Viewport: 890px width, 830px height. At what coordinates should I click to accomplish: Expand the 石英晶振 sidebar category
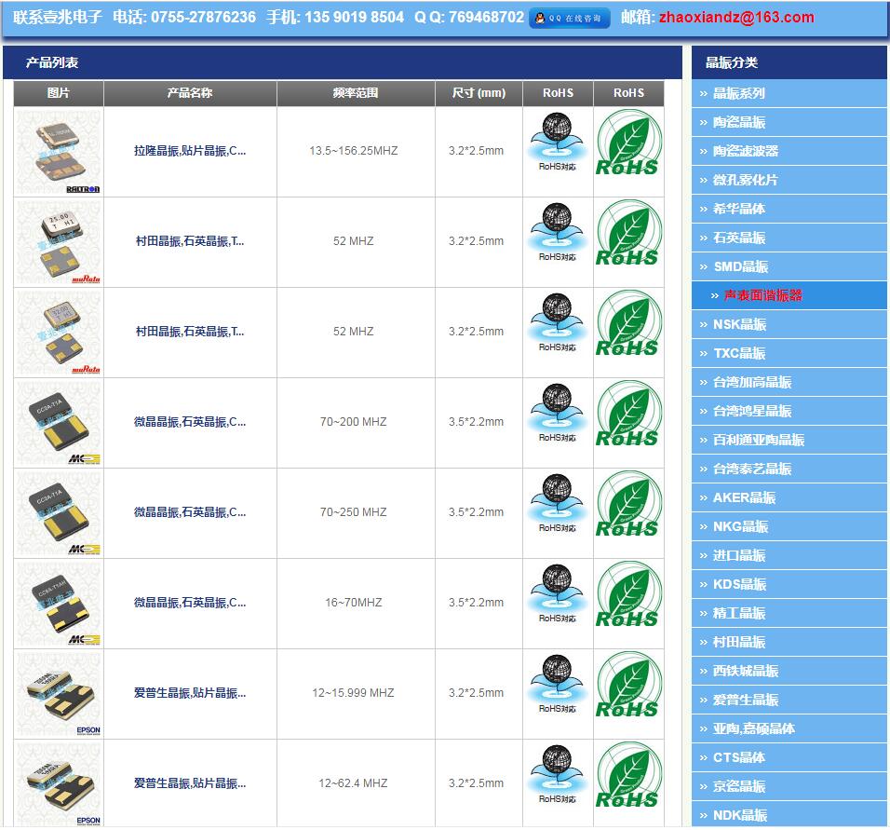pos(738,238)
